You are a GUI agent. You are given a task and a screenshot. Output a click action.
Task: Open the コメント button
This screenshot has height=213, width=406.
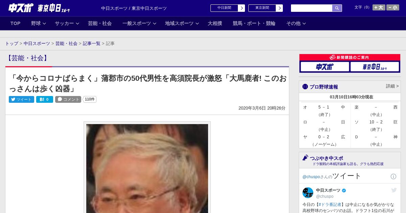[x=68, y=99]
